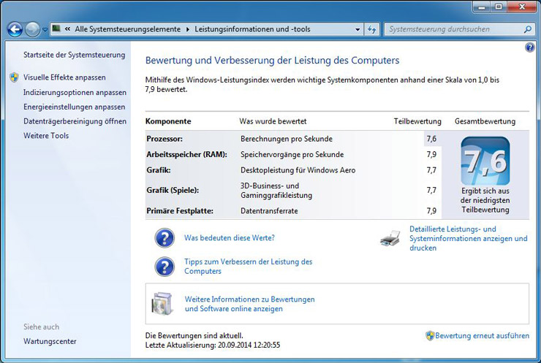Refresh the page with the refresh icon
The image size is (541, 363).
tap(371, 30)
